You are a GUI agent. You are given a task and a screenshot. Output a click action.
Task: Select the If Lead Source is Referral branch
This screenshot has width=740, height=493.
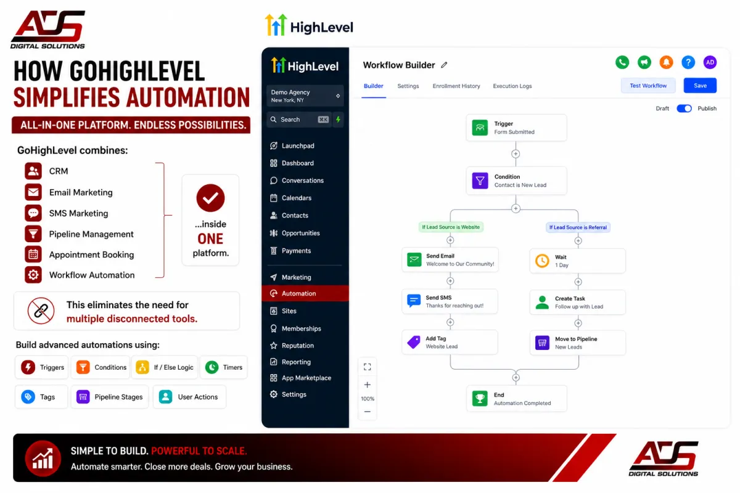click(578, 227)
